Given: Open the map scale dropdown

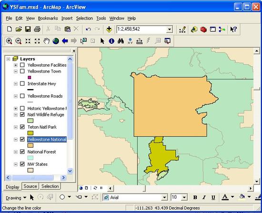Looking at the screenshot, I should coord(169,30).
